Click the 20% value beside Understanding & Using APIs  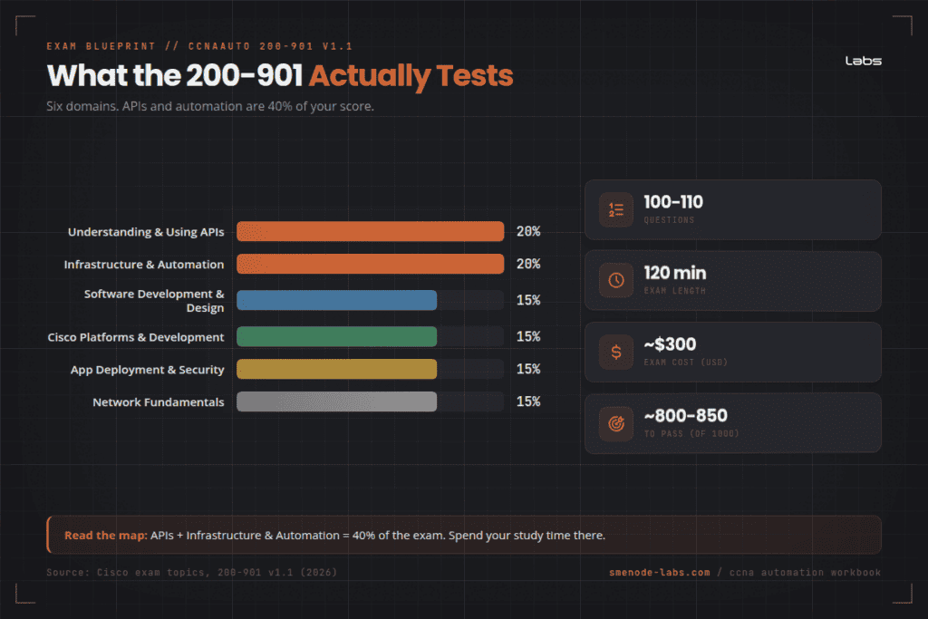(528, 231)
